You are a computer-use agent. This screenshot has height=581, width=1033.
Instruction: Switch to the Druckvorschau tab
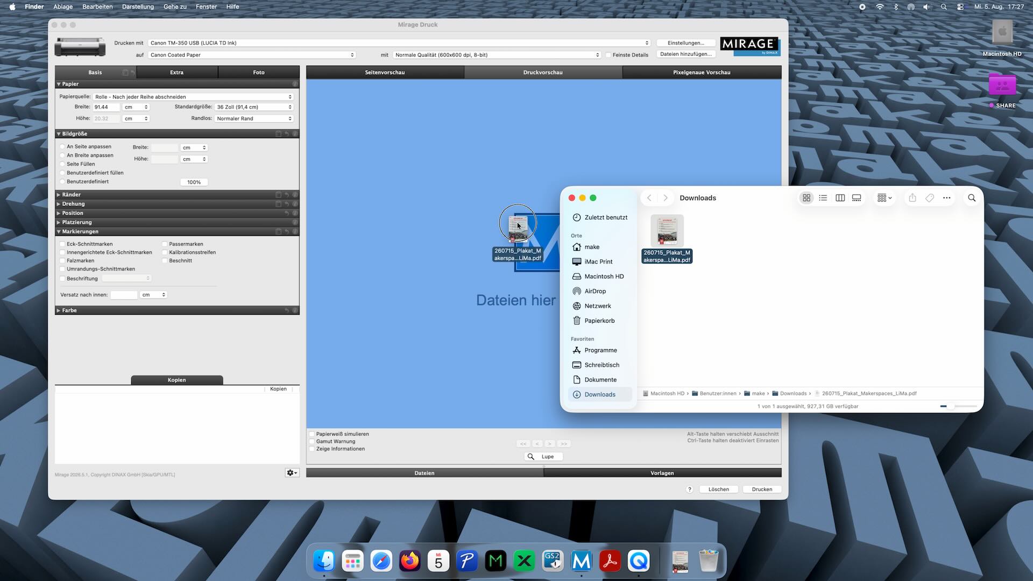coord(543,72)
